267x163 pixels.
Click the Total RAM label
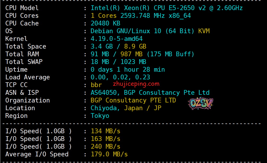[22, 54]
